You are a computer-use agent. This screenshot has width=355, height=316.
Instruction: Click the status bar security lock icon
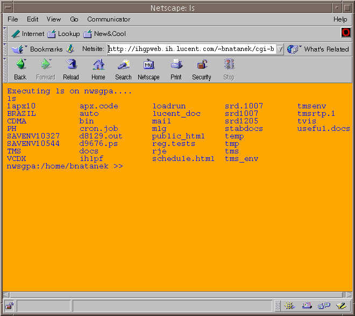[x=10, y=306]
